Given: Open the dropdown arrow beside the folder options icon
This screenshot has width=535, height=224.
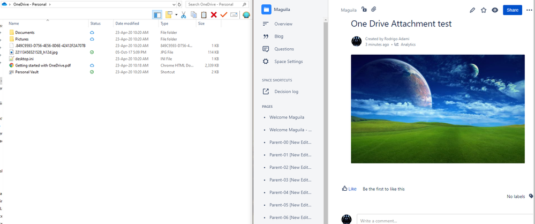Looking at the screenshot, I should 176,14.
